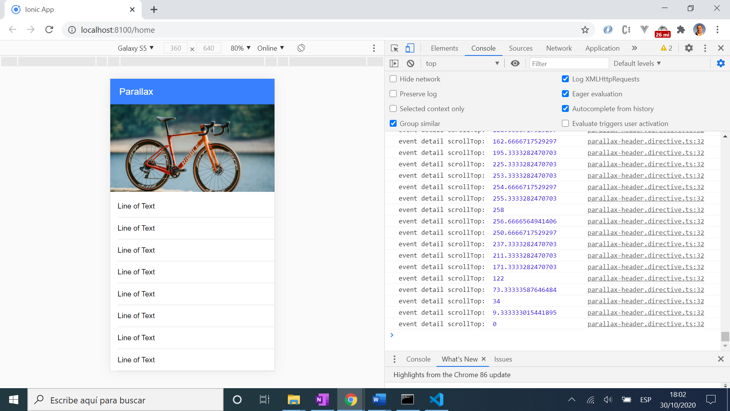Toggle Group similar checkbox
Viewport: 730px width, 411px height.
[393, 123]
